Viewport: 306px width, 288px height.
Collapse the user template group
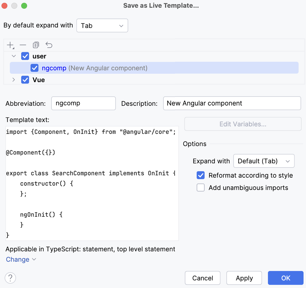pyautogui.click(x=14, y=56)
